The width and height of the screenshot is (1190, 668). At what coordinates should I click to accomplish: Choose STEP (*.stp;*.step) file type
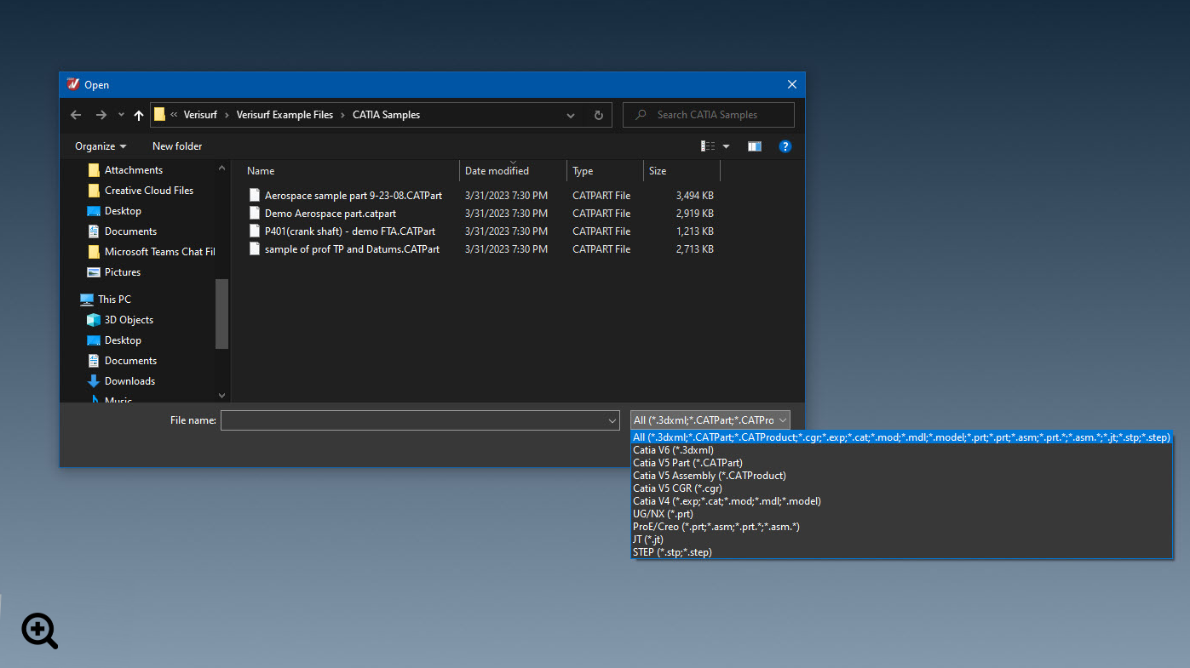[672, 552]
